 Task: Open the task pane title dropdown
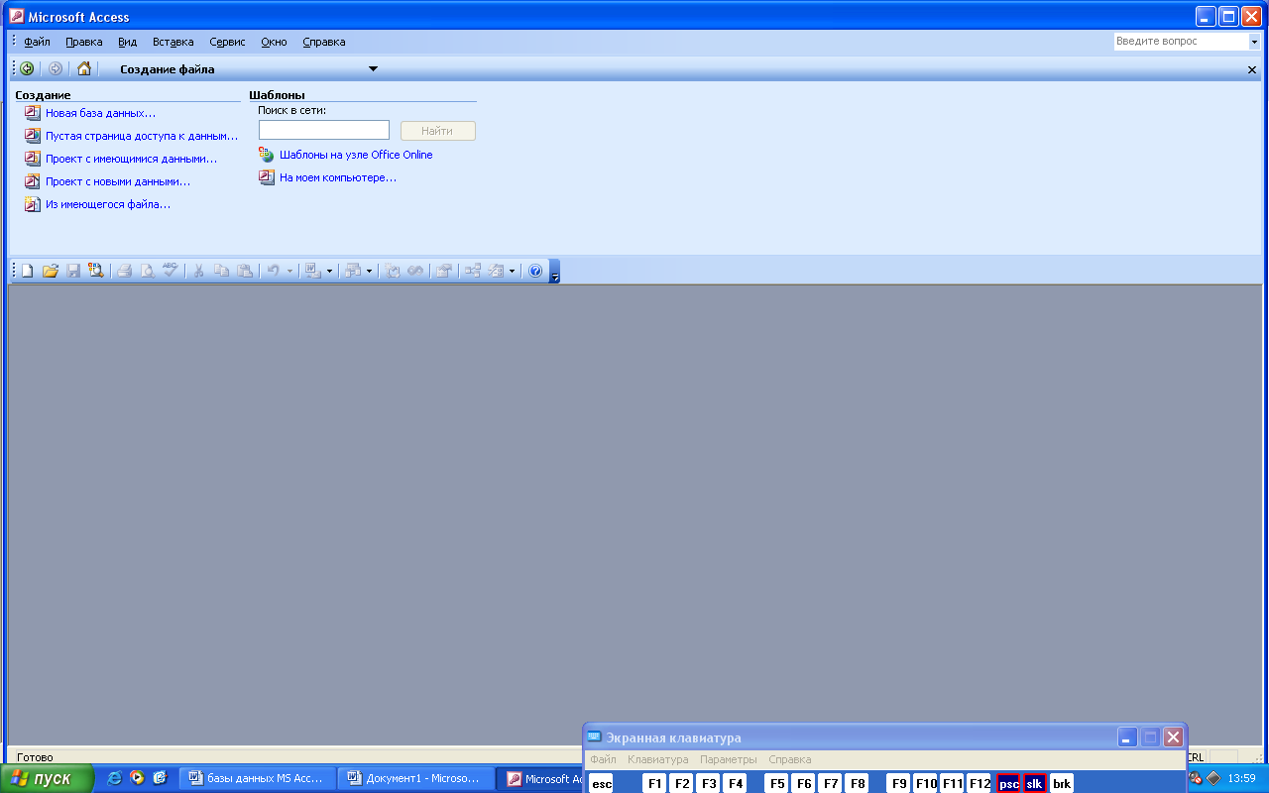373,68
